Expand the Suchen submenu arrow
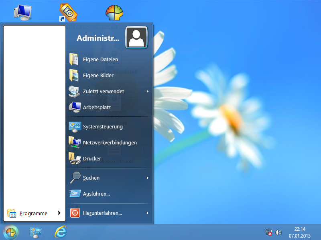 click(148, 178)
